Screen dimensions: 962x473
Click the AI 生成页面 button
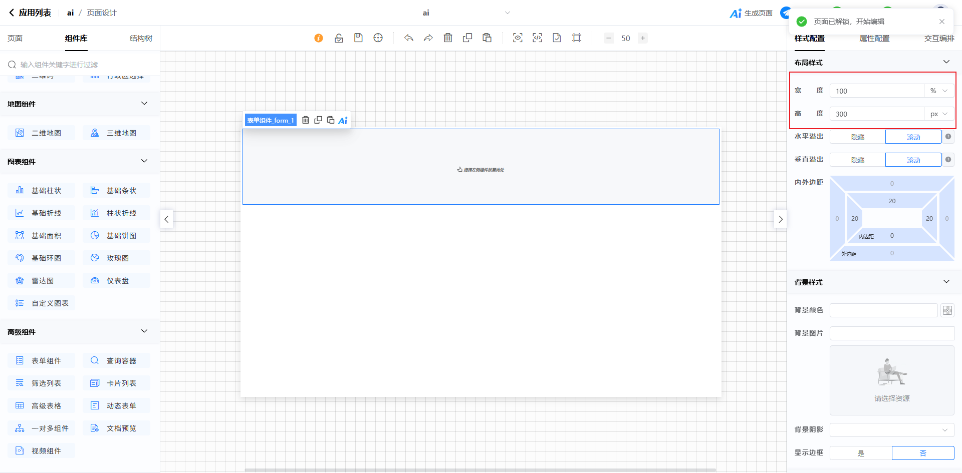751,13
